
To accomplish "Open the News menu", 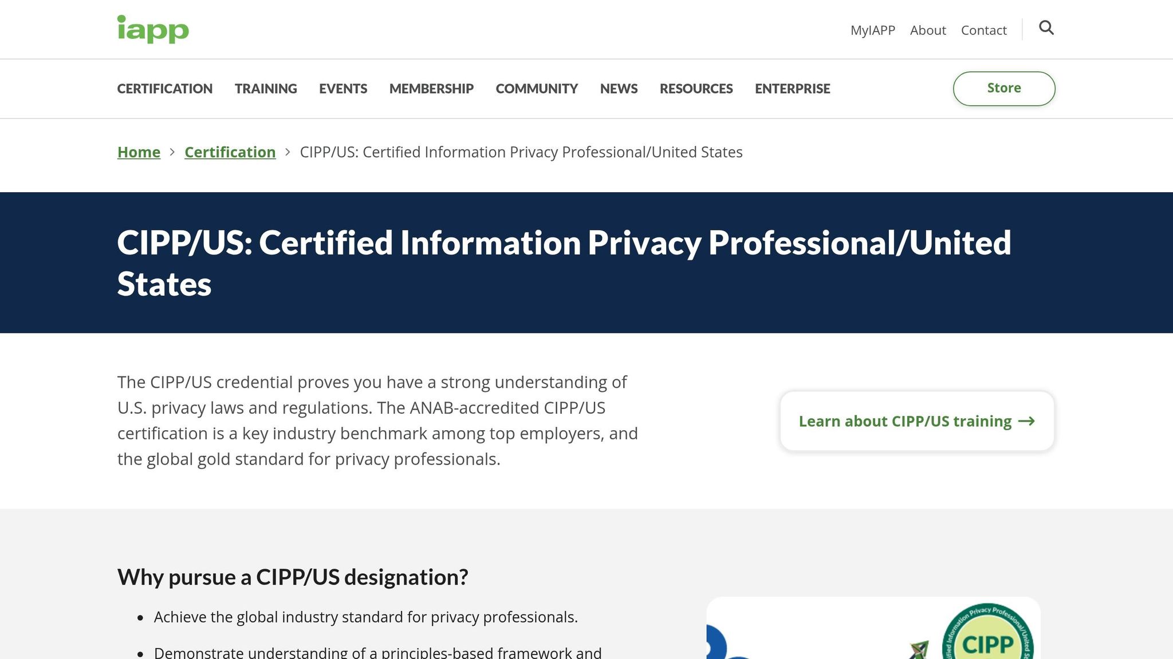I will 619,89.
